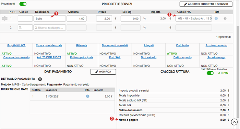Open the Esigibilità IVA link
The image size is (240, 129).
click(16, 45)
